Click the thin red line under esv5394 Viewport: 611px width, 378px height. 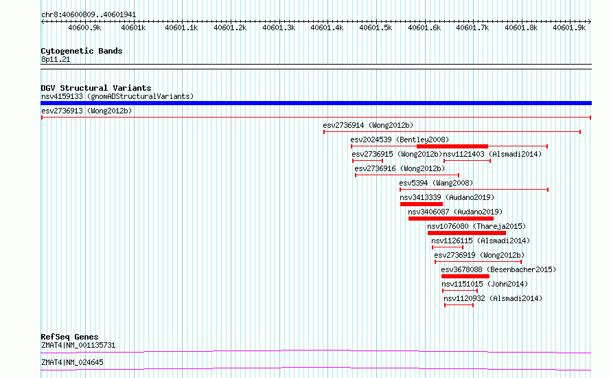474,190
